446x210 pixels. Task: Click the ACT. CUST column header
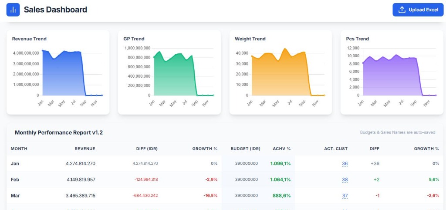(336, 149)
